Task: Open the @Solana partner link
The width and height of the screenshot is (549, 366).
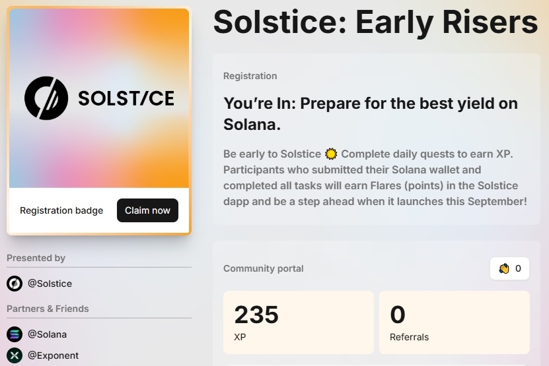Action: click(x=48, y=334)
